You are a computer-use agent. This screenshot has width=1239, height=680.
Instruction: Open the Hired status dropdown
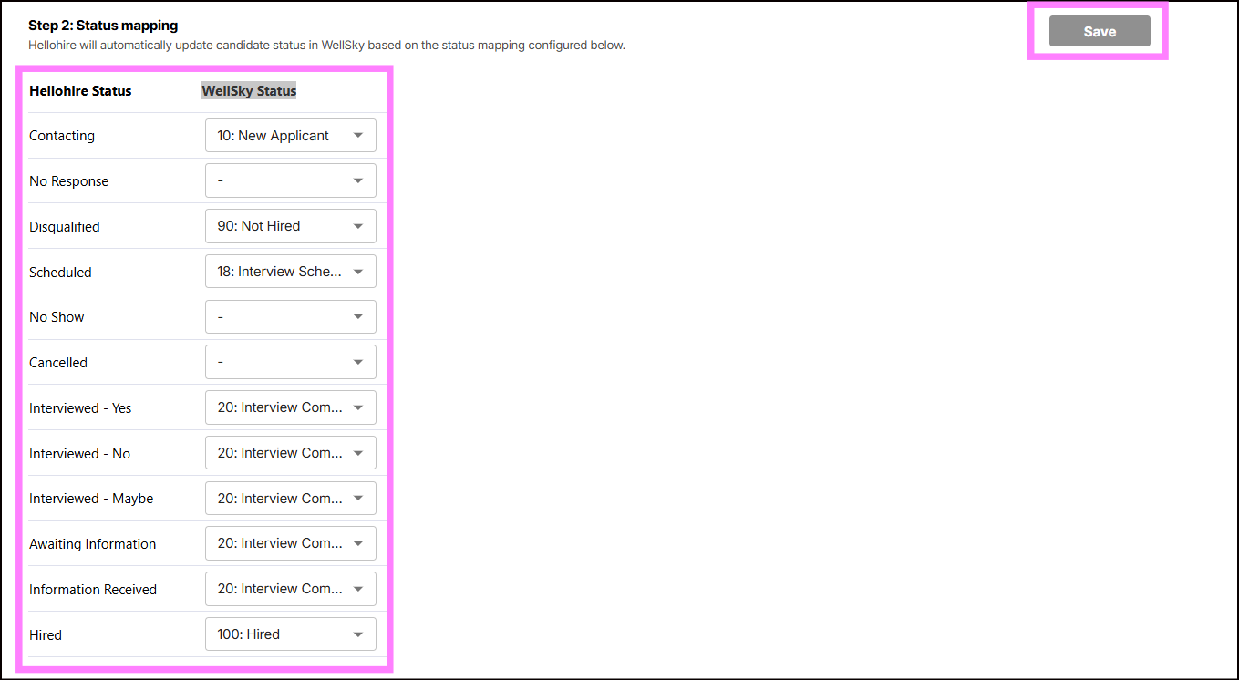(x=291, y=634)
